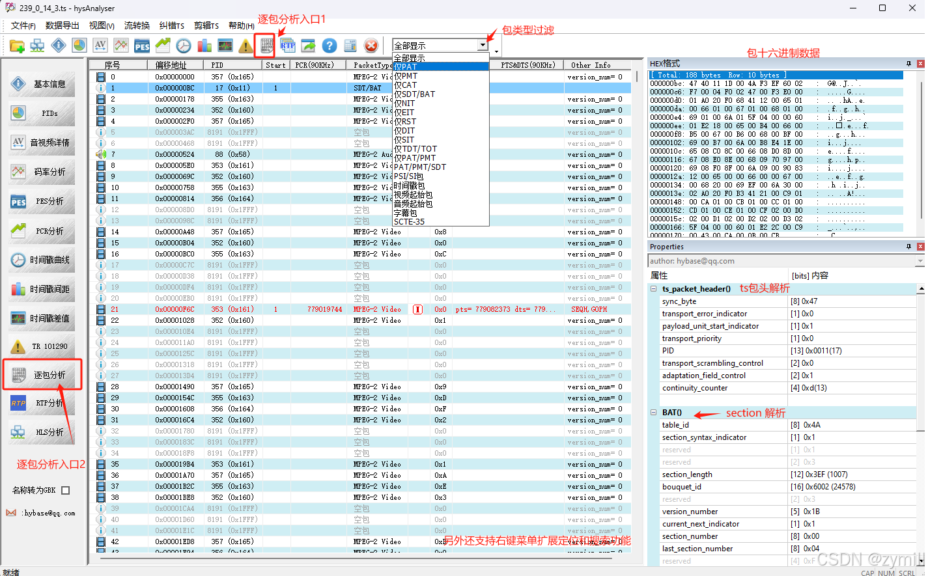
Task: Open the 纠错TS menu
Action: (x=172, y=25)
